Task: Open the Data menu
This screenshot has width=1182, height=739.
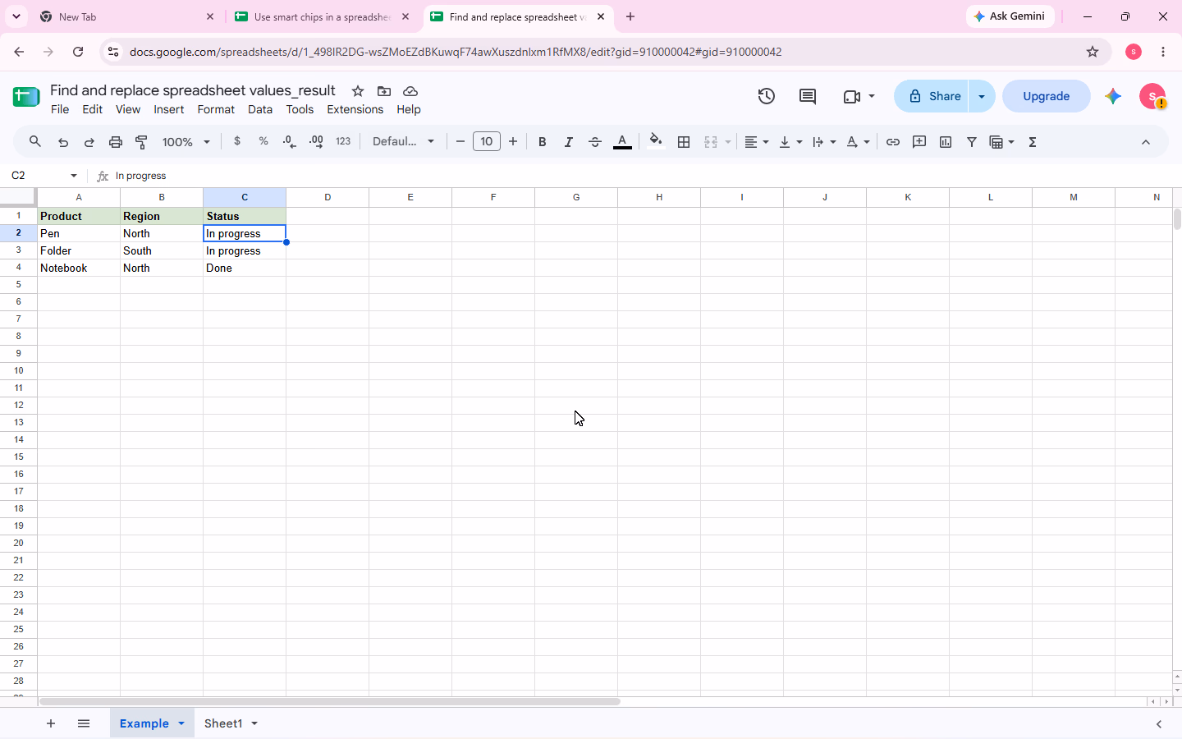Action: 260,109
